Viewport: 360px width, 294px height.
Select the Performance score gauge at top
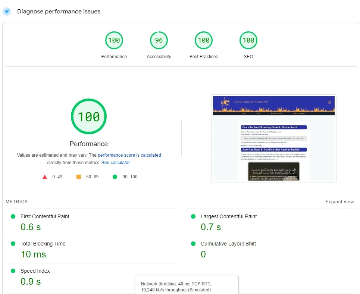pos(114,40)
